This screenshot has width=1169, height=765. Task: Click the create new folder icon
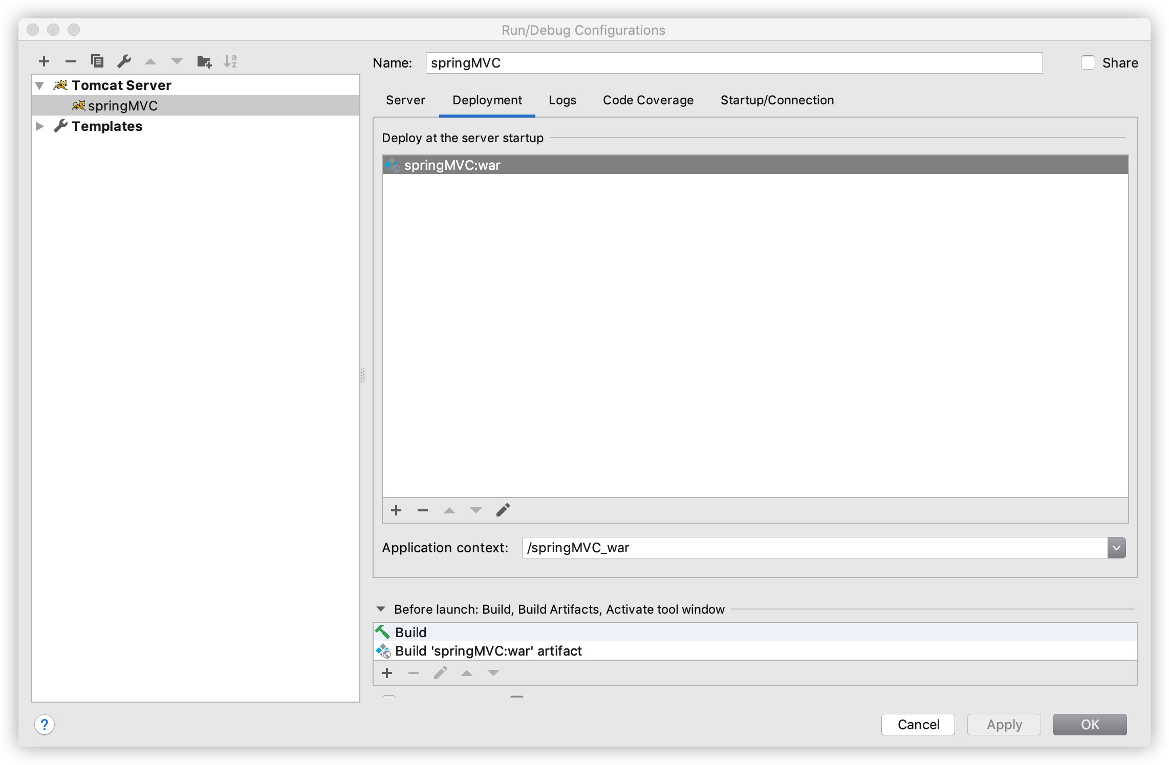[204, 62]
